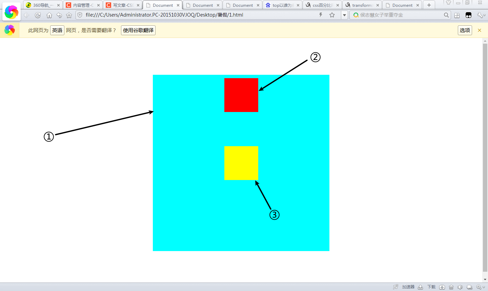Close the 内容管理 tab
Image resolution: width=488 pixels, height=291 pixels.
[x=98, y=5]
